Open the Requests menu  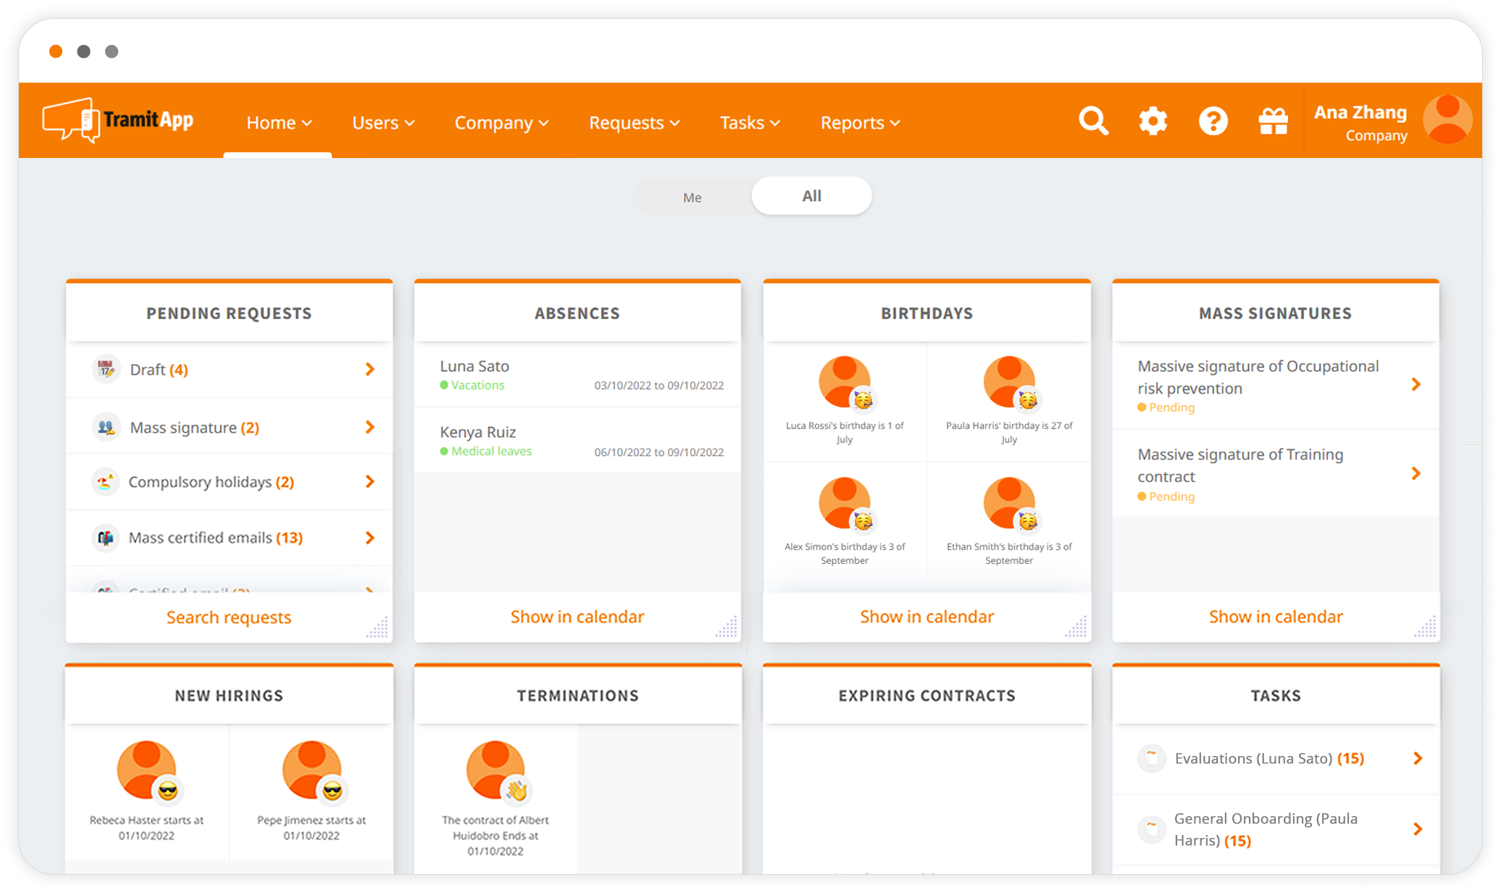point(634,122)
